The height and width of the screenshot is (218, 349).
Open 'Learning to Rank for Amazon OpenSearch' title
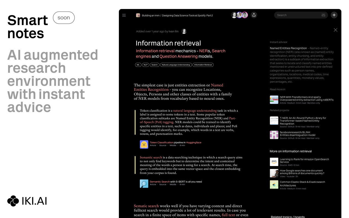(305, 161)
